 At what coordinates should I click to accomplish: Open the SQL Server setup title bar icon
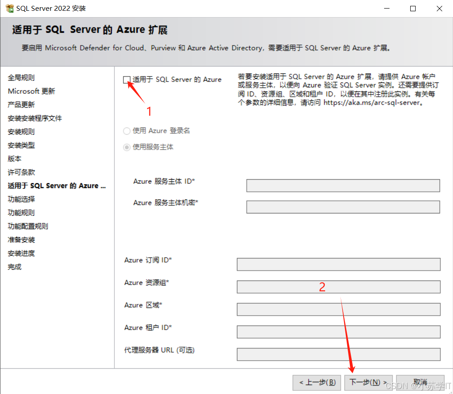pyautogui.click(x=9, y=9)
